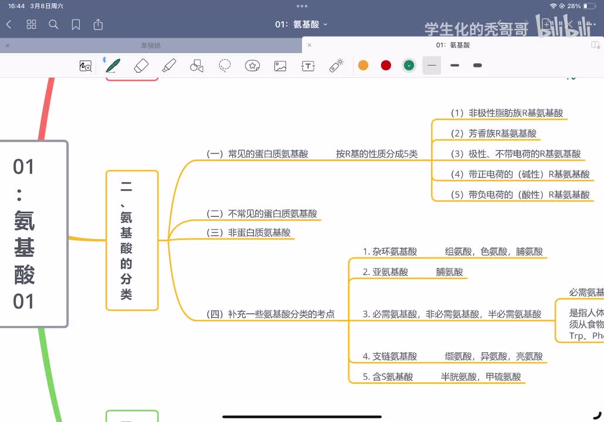
Task: Open search with the magnifier icon
Action: coord(53,25)
